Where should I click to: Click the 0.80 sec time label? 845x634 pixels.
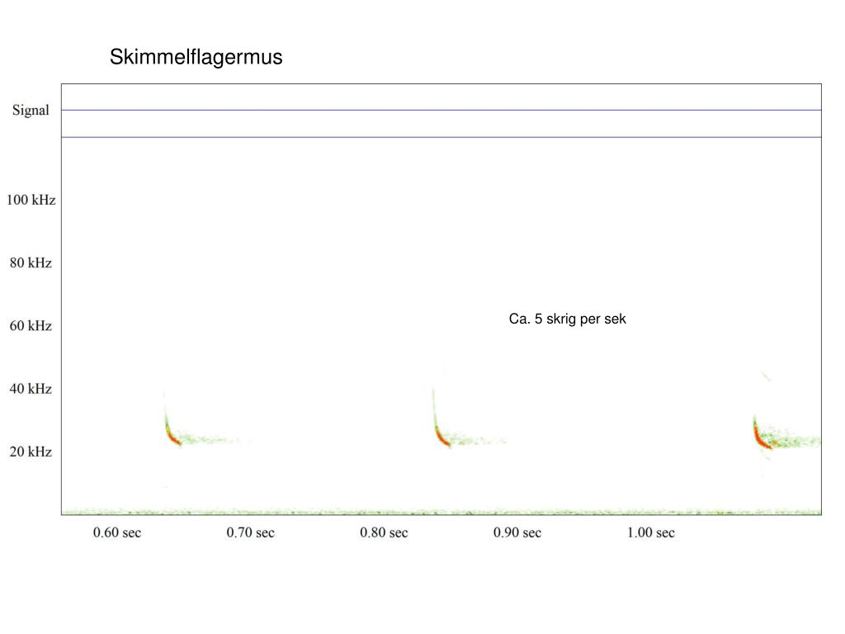point(384,532)
